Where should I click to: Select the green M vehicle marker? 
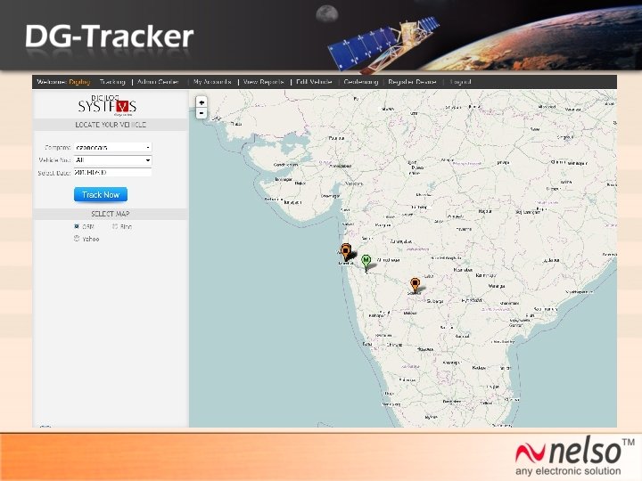tap(366, 263)
